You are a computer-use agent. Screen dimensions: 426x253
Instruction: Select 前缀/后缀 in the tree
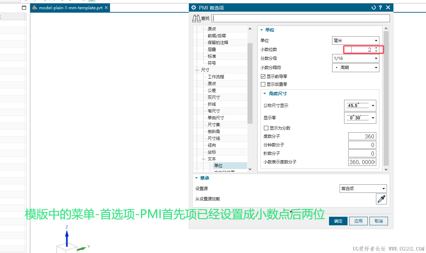[x=217, y=36]
